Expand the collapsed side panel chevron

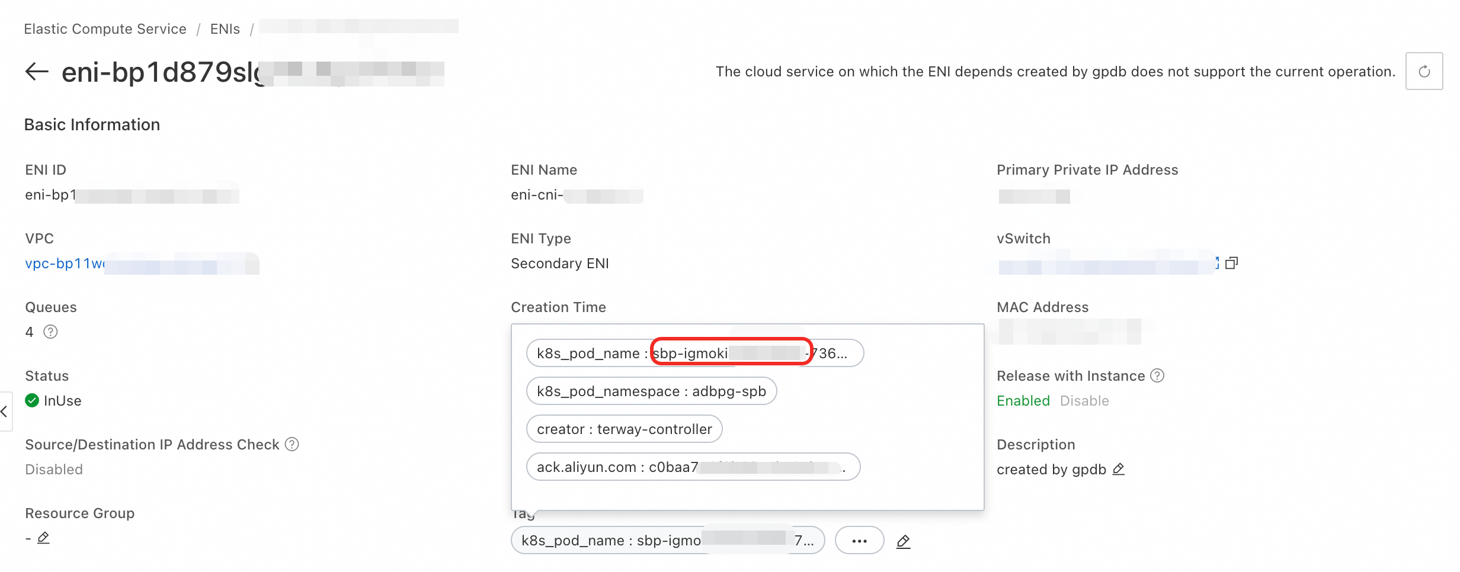(x=5, y=411)
